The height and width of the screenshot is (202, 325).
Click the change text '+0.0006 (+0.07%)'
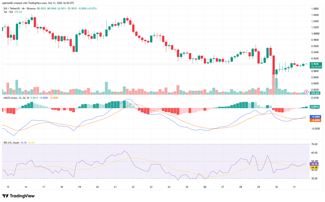(x=87, y=9)
